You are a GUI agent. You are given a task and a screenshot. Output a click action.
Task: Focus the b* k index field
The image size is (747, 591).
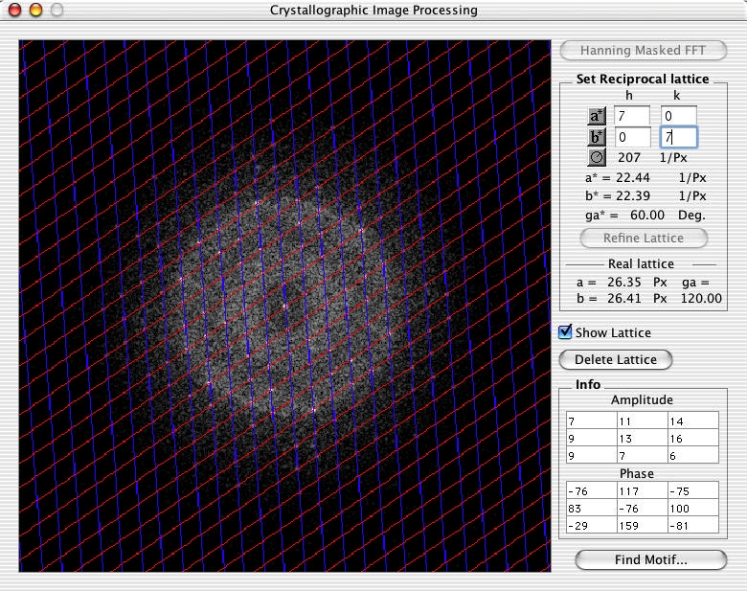tap(678, 137)
